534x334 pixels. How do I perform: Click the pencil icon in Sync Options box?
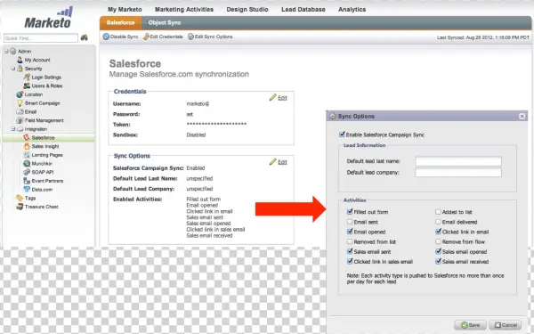(x=272, y=161)
